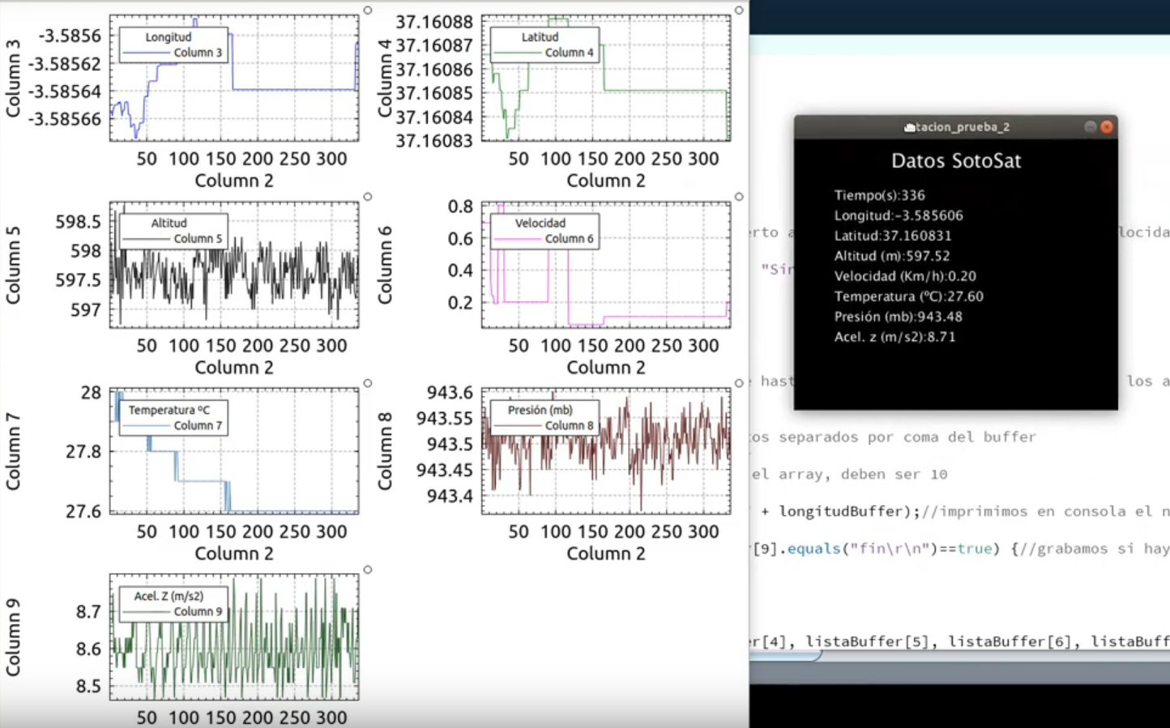Close the estacion_prueba_2 window
This screenshot has width=1170, height=728.
pyautogui.click(x=1107, y=126)
